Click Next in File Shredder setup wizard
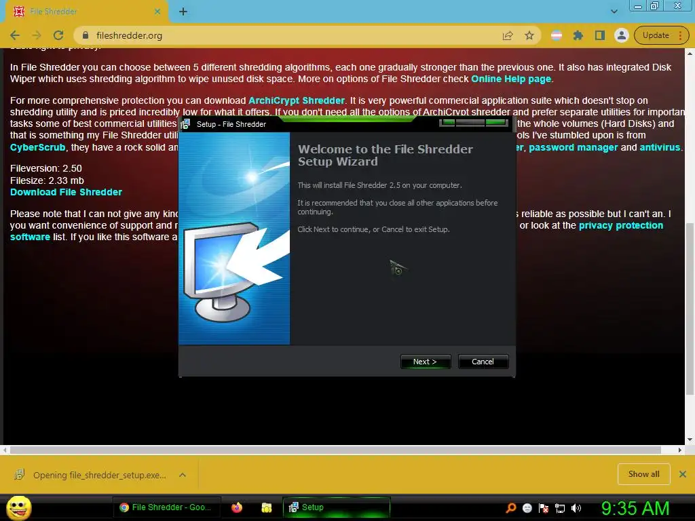Screen dimensions: 695x521 425,362
